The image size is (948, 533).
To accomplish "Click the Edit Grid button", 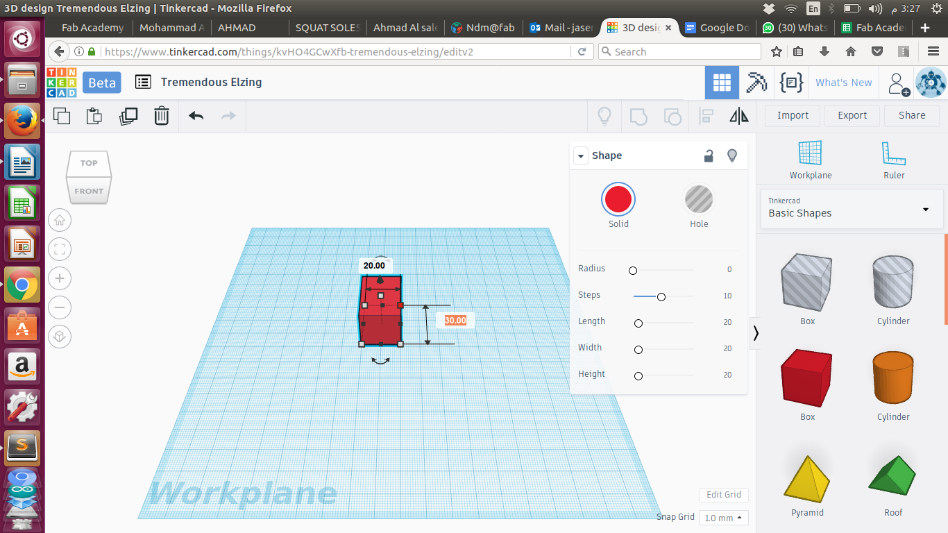I will (723, 495).
